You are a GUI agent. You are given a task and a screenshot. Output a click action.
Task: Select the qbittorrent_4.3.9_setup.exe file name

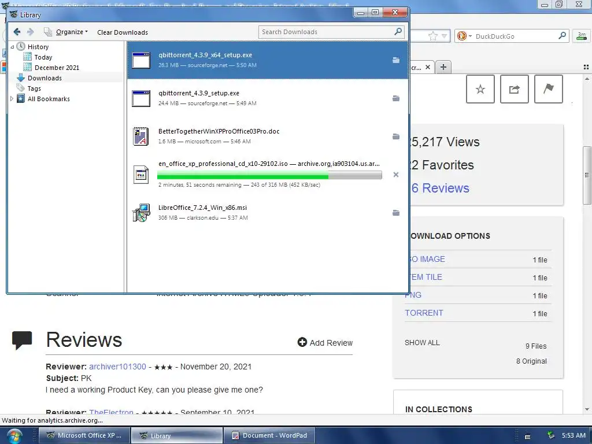pyautogui.click(x=199, y=93)
